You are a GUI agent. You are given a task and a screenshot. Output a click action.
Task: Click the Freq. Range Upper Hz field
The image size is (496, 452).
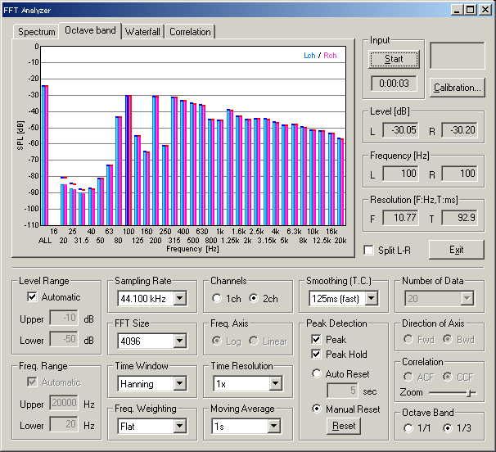(x=64, y=403)
